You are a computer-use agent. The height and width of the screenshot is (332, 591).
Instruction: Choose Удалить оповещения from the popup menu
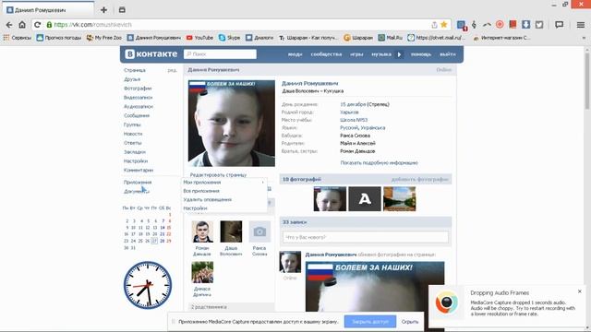pyautogui.click(x=207, y=199)
